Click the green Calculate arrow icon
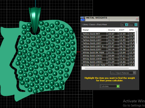 [x=118, y=86]
